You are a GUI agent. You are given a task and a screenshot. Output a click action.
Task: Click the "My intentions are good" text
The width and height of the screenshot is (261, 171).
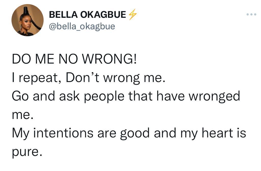pyautogui.click(x=81, y=133)
